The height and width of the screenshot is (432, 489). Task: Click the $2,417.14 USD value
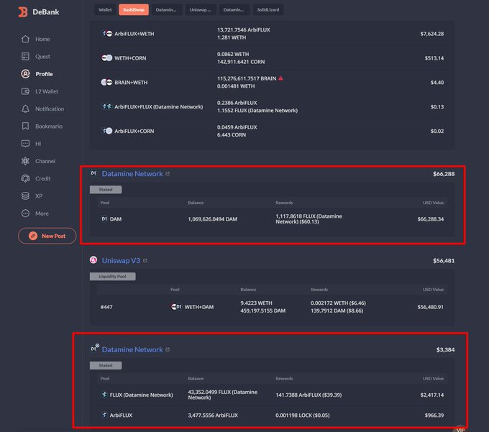point(432,395)
